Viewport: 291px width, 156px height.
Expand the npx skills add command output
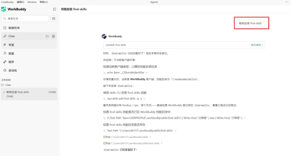pyautogui.click(x=144, y=99)
